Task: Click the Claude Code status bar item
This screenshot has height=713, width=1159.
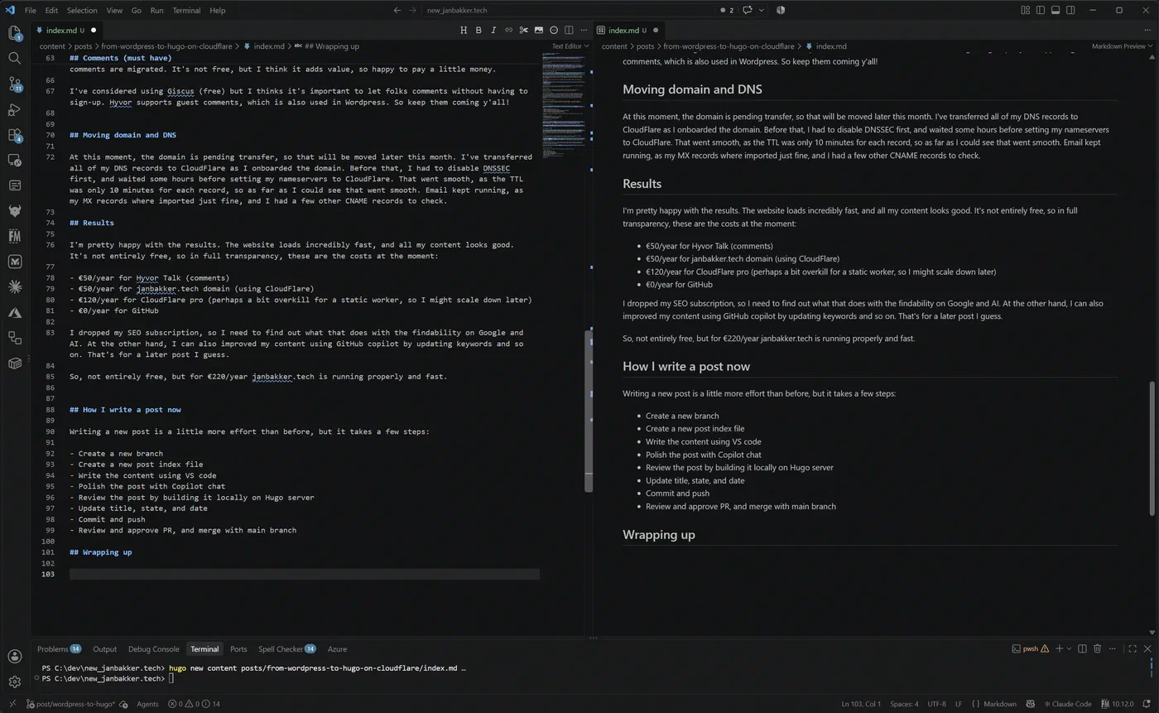Action: click(1067, 704)
